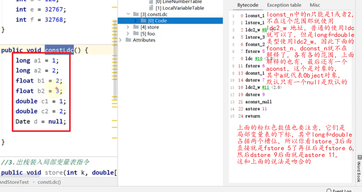This screenshot has width=362, height=192.
Task: Open the Word Book side panel
Action: (359, 169)
